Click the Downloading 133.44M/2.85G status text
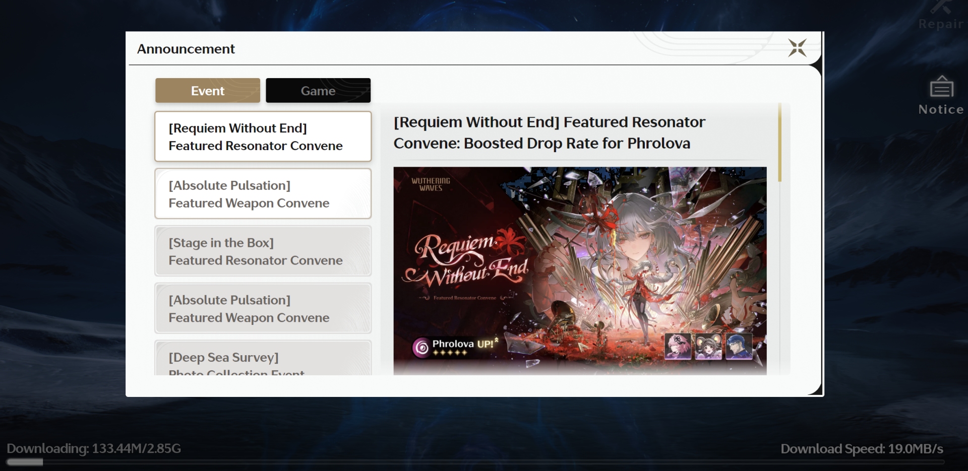 94,448
